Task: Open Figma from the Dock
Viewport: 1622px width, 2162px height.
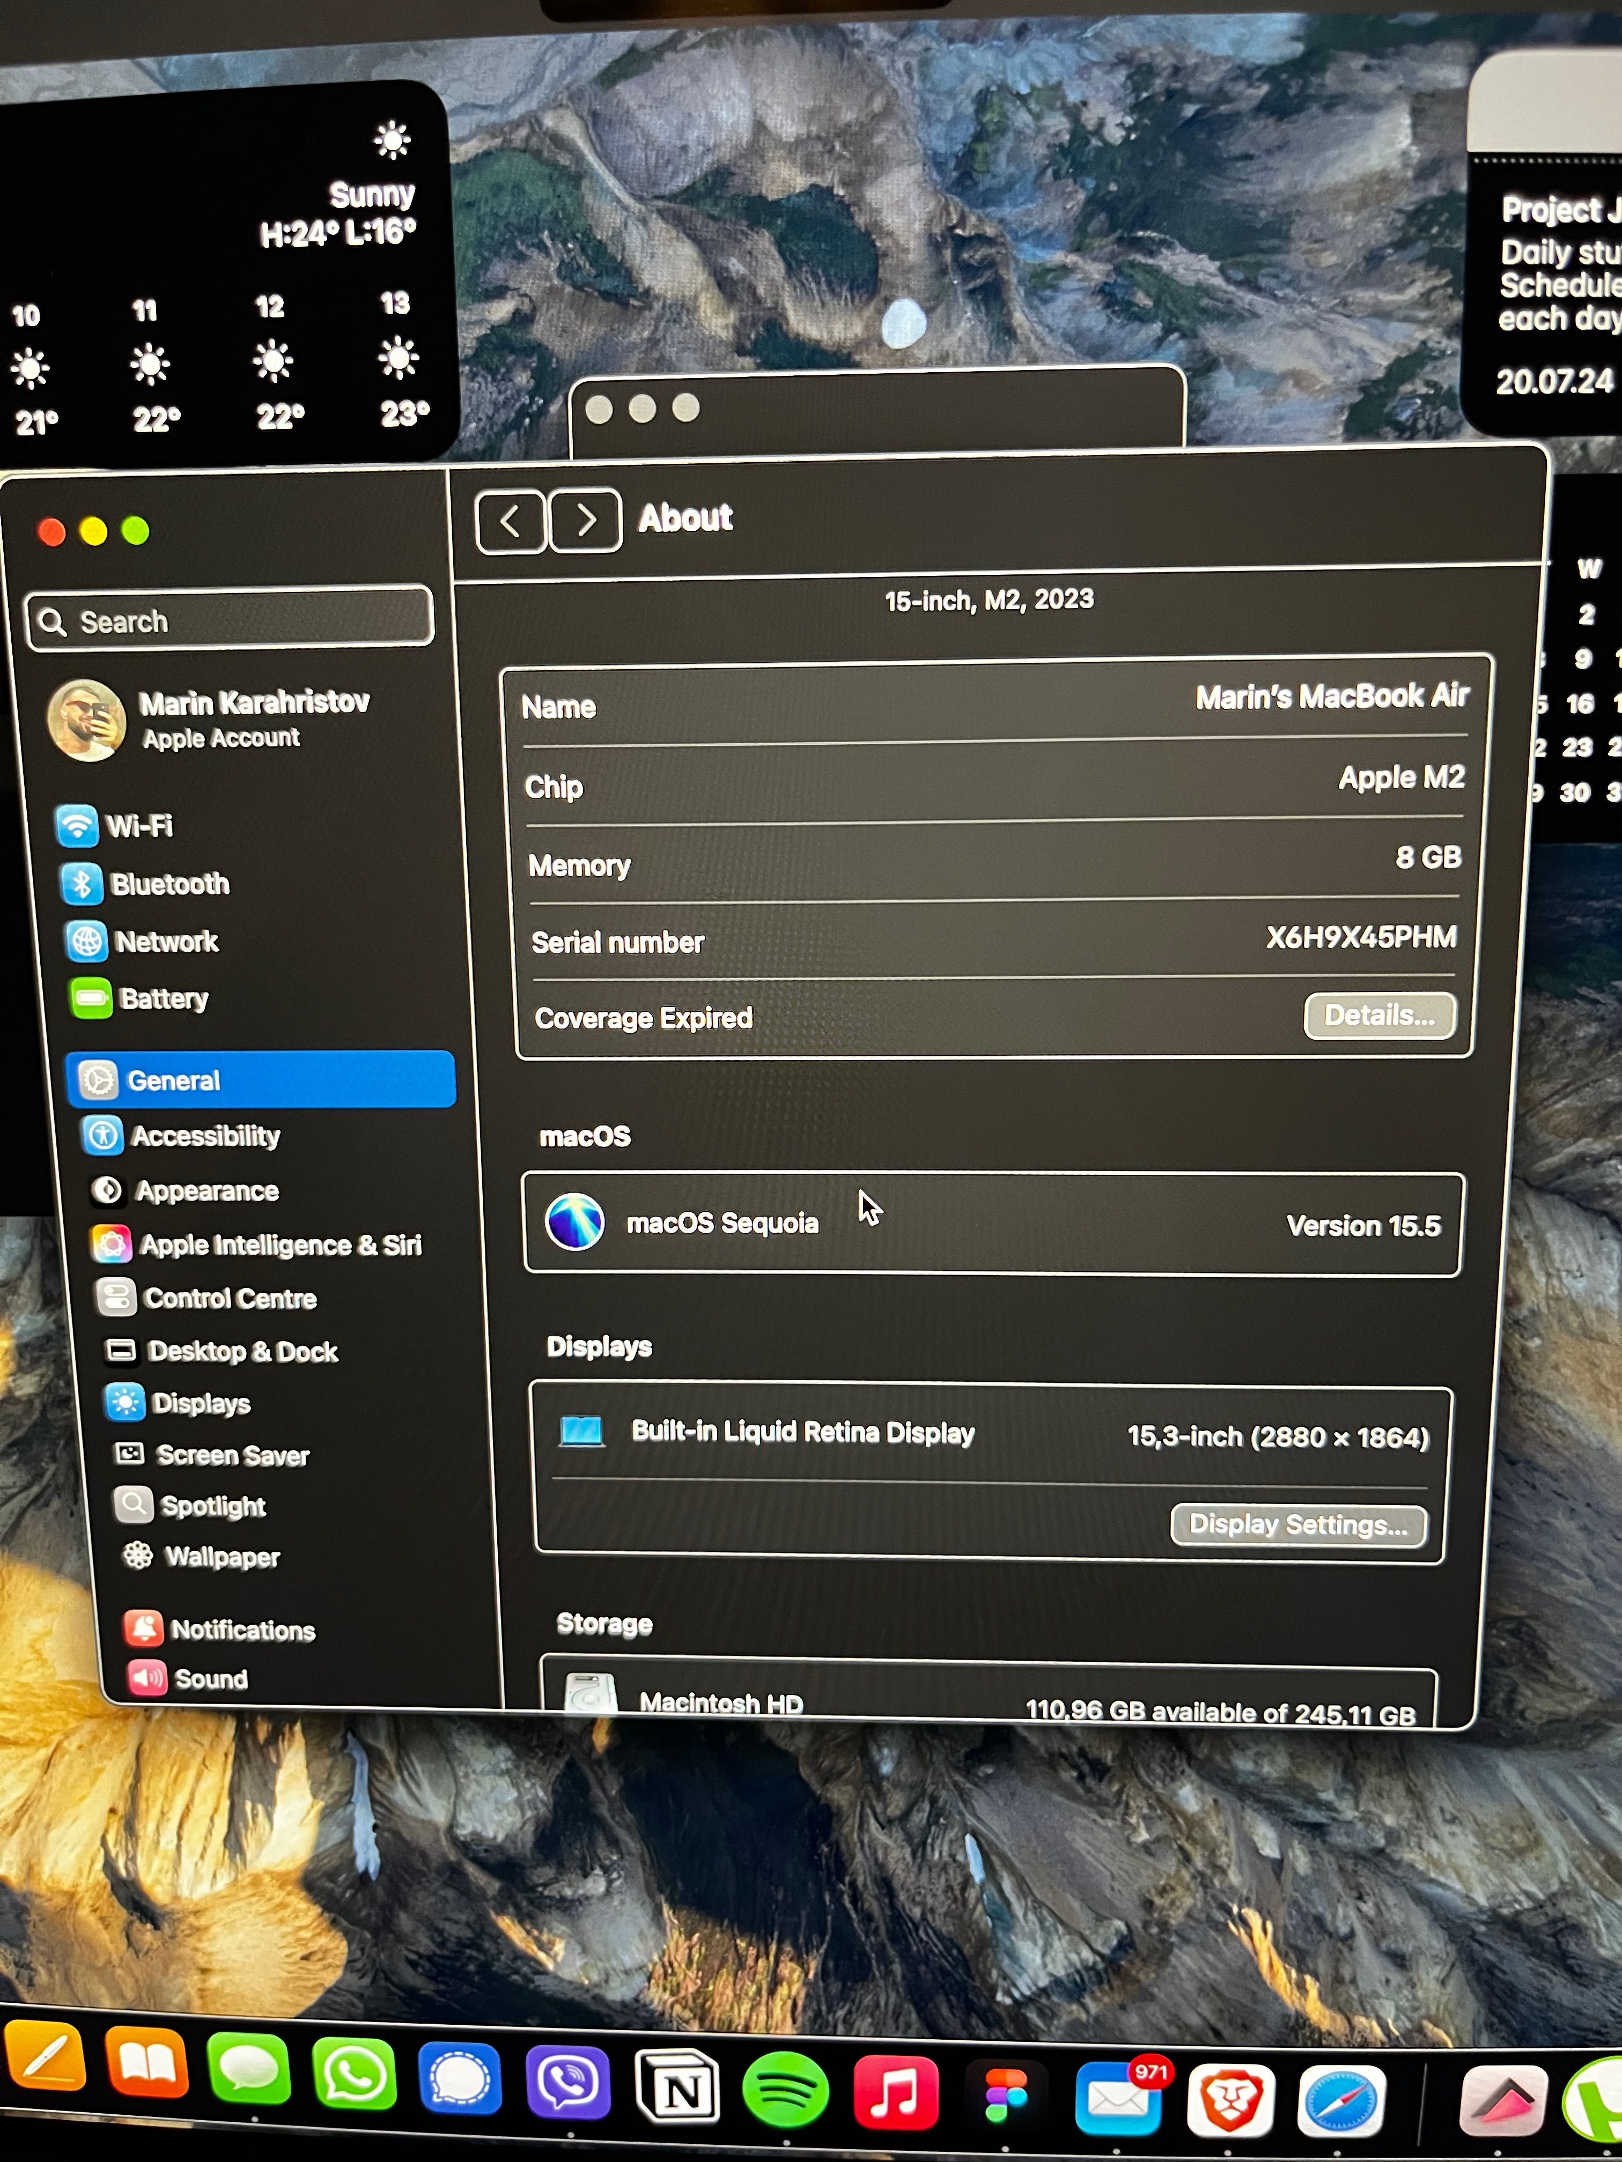Action: coord(1006,2096)
